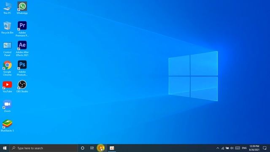Switch to the PowerPoint taskbar app

(112, 148)
